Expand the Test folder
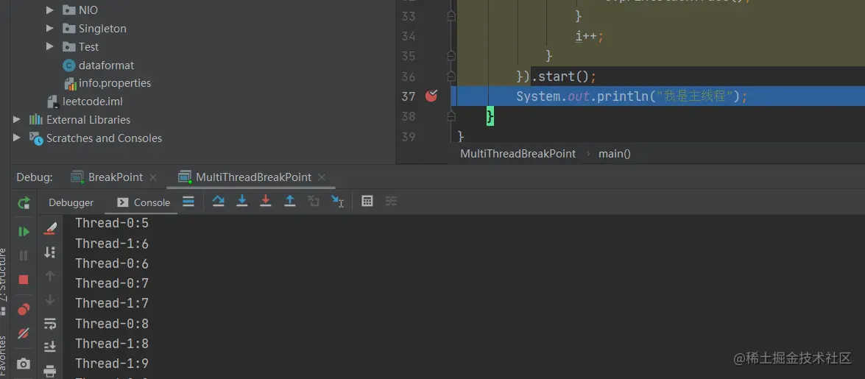The height and width of the screenshot is (379, 865). click(x=50, y=47)
